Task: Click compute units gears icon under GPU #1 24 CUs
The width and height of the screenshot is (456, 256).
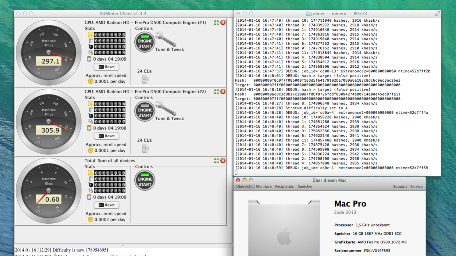Action: click(x=145, y=79)
